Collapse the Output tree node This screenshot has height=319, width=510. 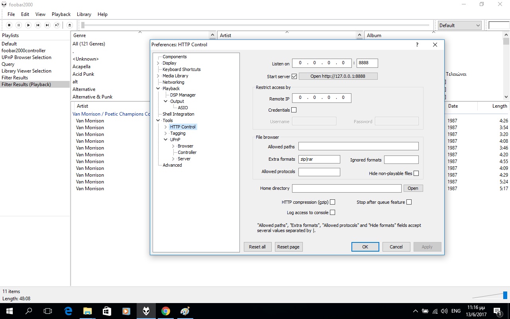coord(166,101)
